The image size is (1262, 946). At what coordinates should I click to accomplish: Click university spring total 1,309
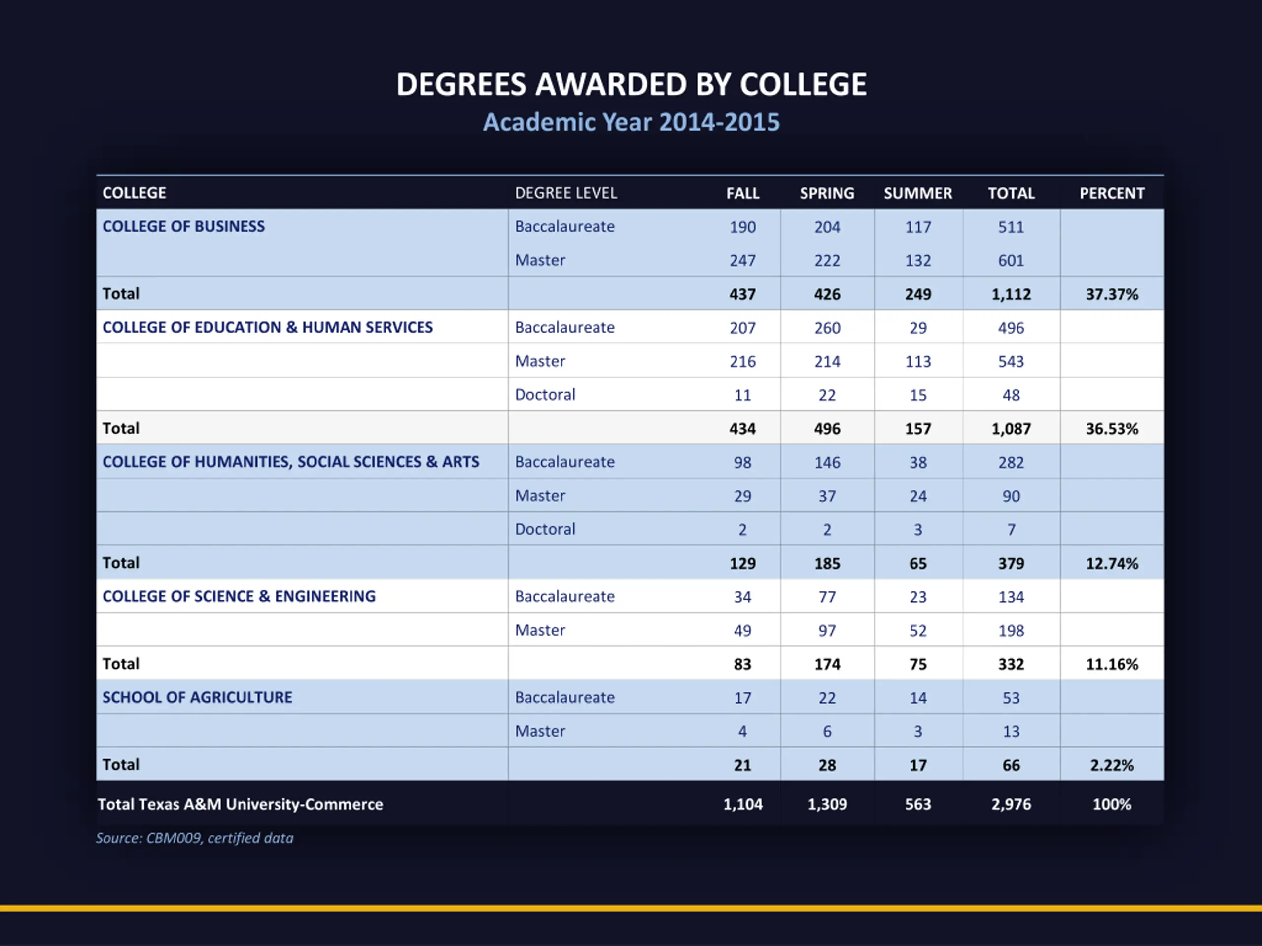[827, 804]
